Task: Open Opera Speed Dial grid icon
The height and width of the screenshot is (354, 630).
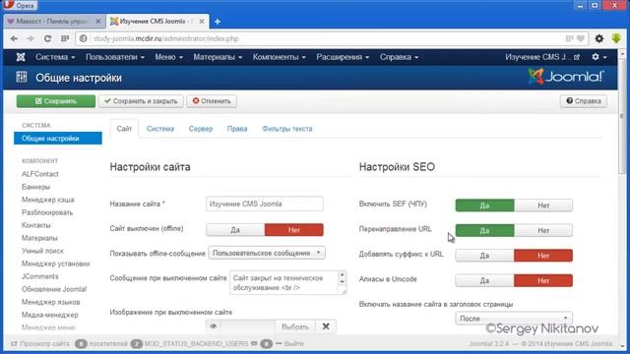Action: tap(65, 38)
